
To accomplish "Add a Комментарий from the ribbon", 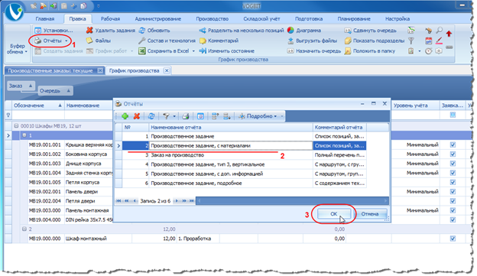I will pos(219,41).
